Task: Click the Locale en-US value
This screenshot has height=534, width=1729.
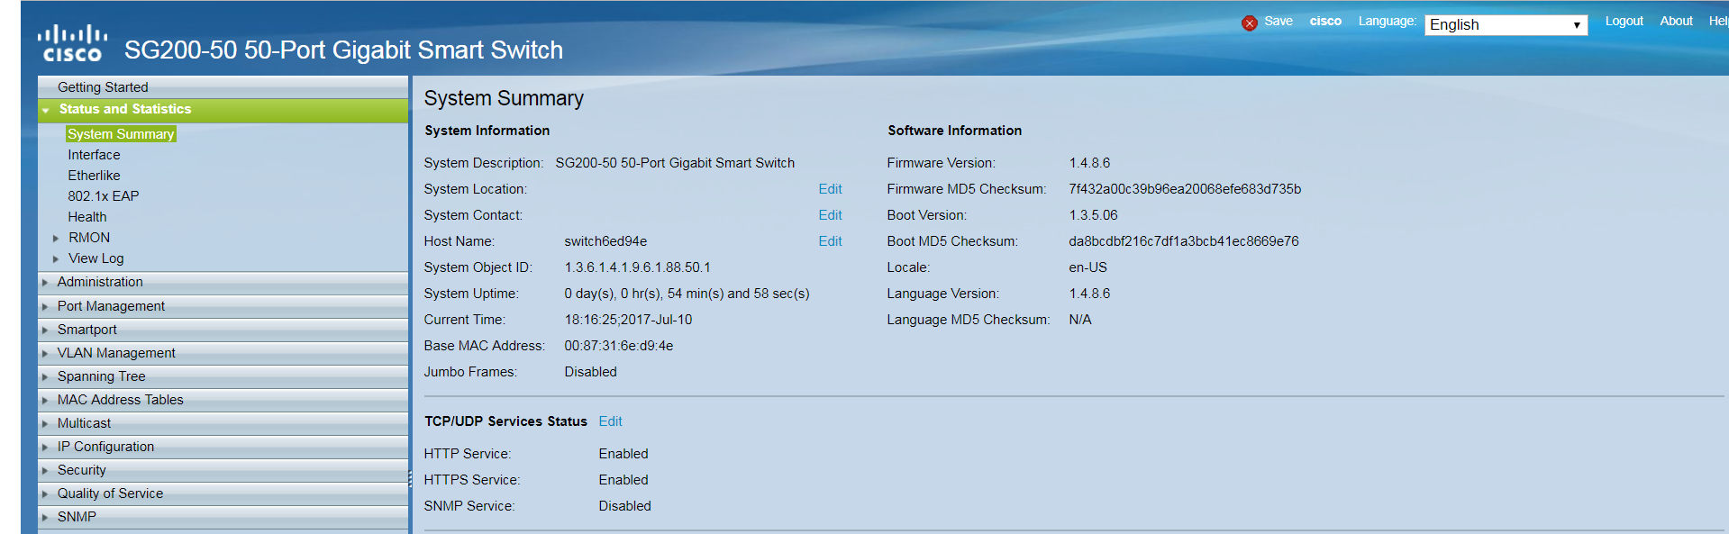Action: (1087, 267)
